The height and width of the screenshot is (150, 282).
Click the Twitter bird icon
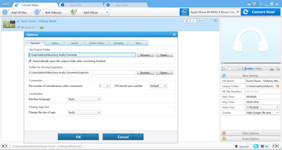click(x=256, y=146)
